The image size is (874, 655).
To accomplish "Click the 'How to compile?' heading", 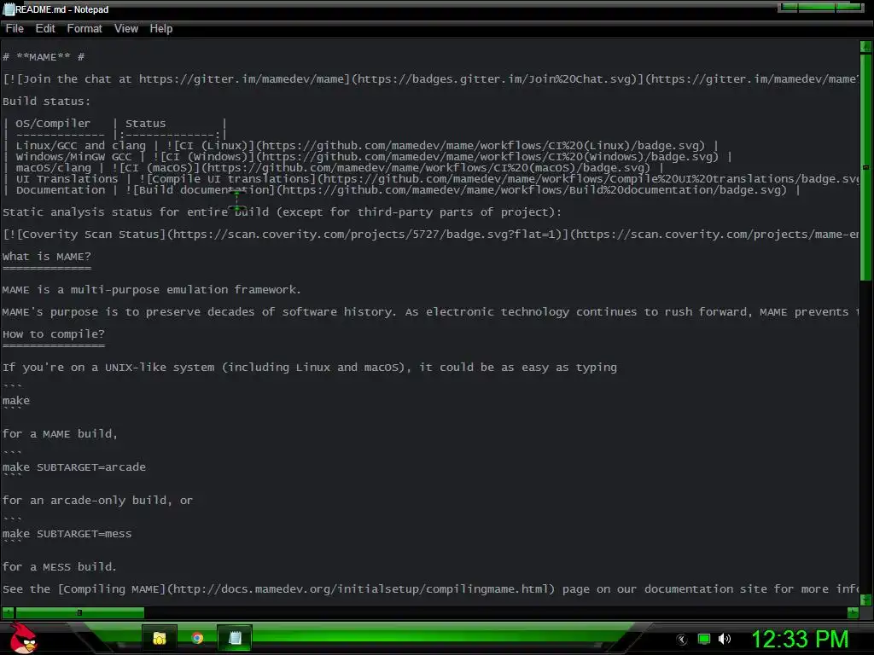I will (54, 334).
